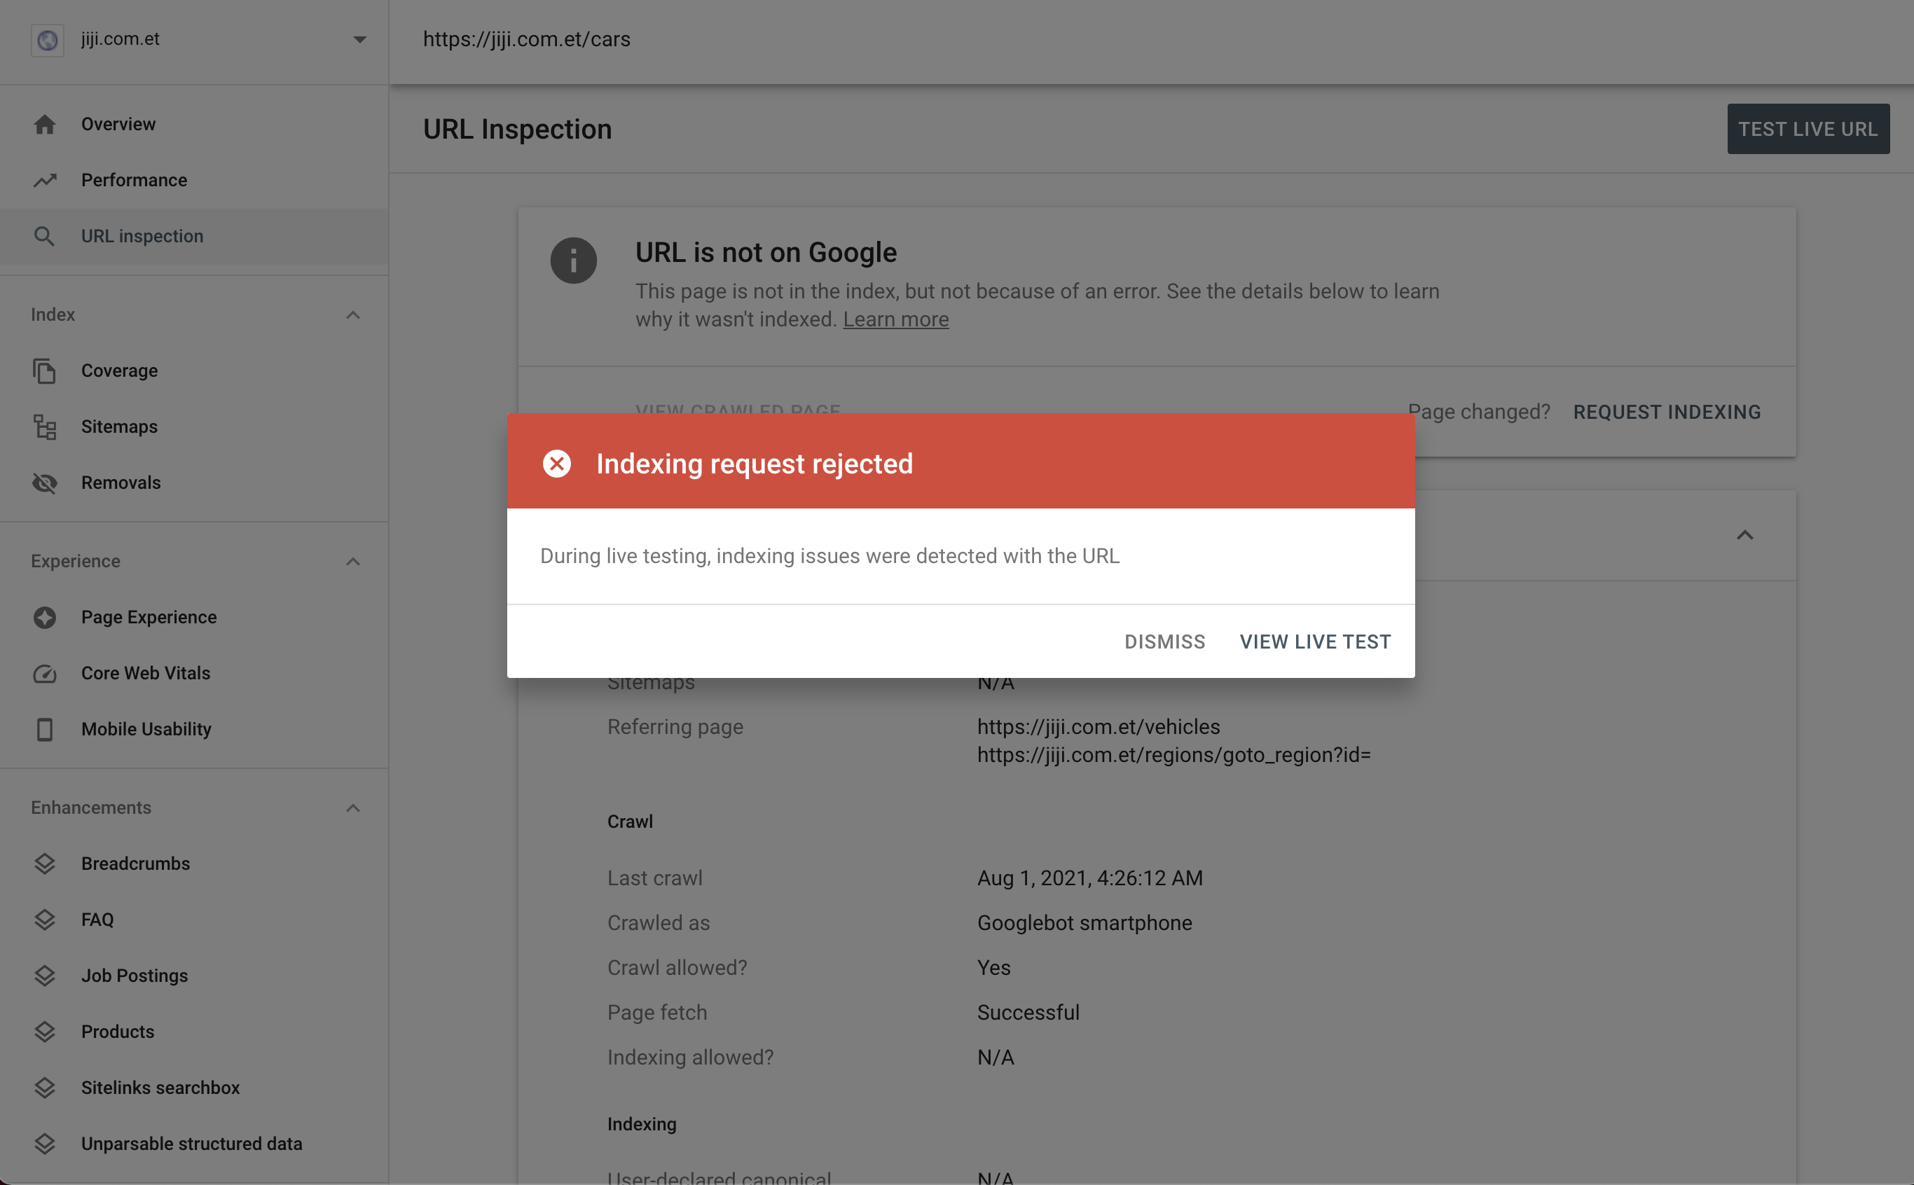Select the Sitemaps menu item
This screenshot has width=1914, height=1185.
point(119,427)
